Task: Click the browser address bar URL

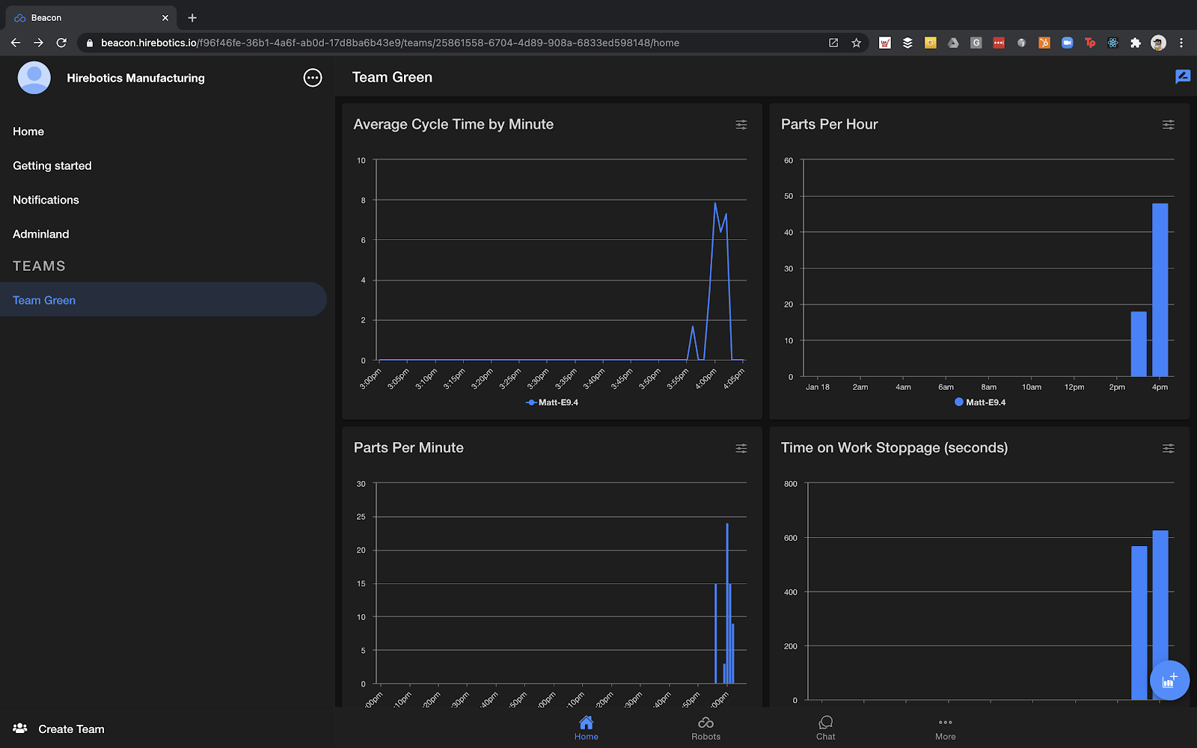Action: coord(389,43)
